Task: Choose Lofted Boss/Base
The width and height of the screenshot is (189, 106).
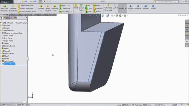Action: (x=25, y=9)
